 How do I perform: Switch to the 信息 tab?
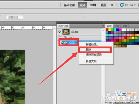pos(125,26)
